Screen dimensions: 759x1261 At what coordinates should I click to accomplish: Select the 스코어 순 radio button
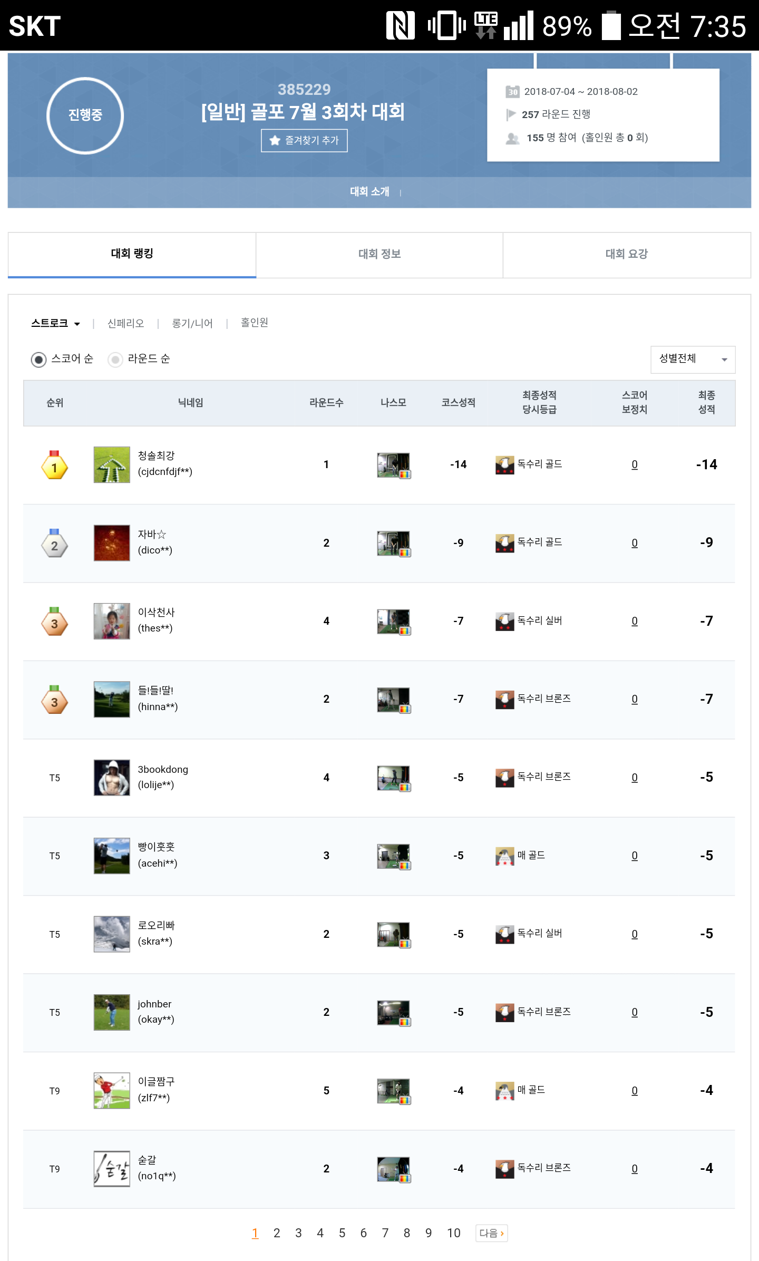tap(38, 360)
